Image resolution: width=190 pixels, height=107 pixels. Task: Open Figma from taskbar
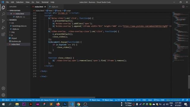44,104
